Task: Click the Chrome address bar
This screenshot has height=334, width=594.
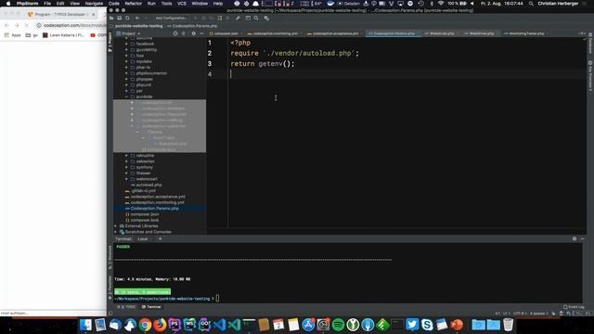Action: click(72, 25)
